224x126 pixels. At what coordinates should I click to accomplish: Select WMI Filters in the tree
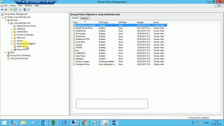pos(22,47)
